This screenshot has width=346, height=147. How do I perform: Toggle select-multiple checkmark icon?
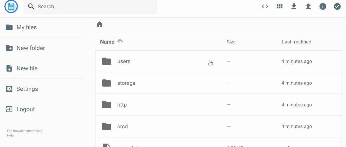(337, 6)
